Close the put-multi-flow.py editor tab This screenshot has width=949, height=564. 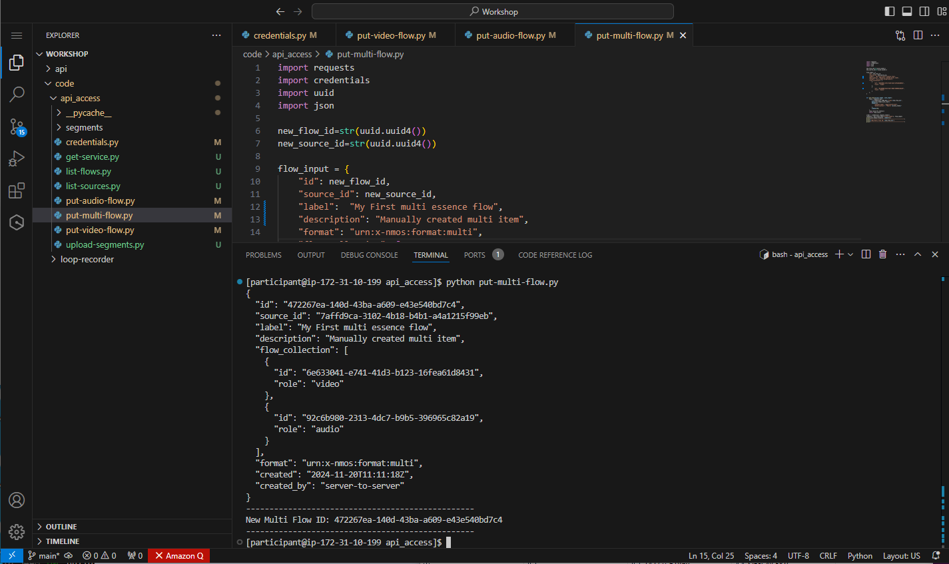pyautogui.click(x=683, y=35)
